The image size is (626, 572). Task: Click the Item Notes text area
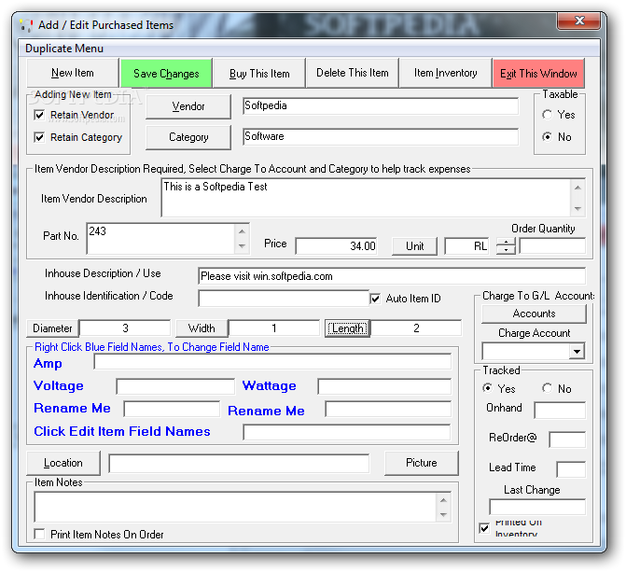pyautogui.click(x=235, y=507)
